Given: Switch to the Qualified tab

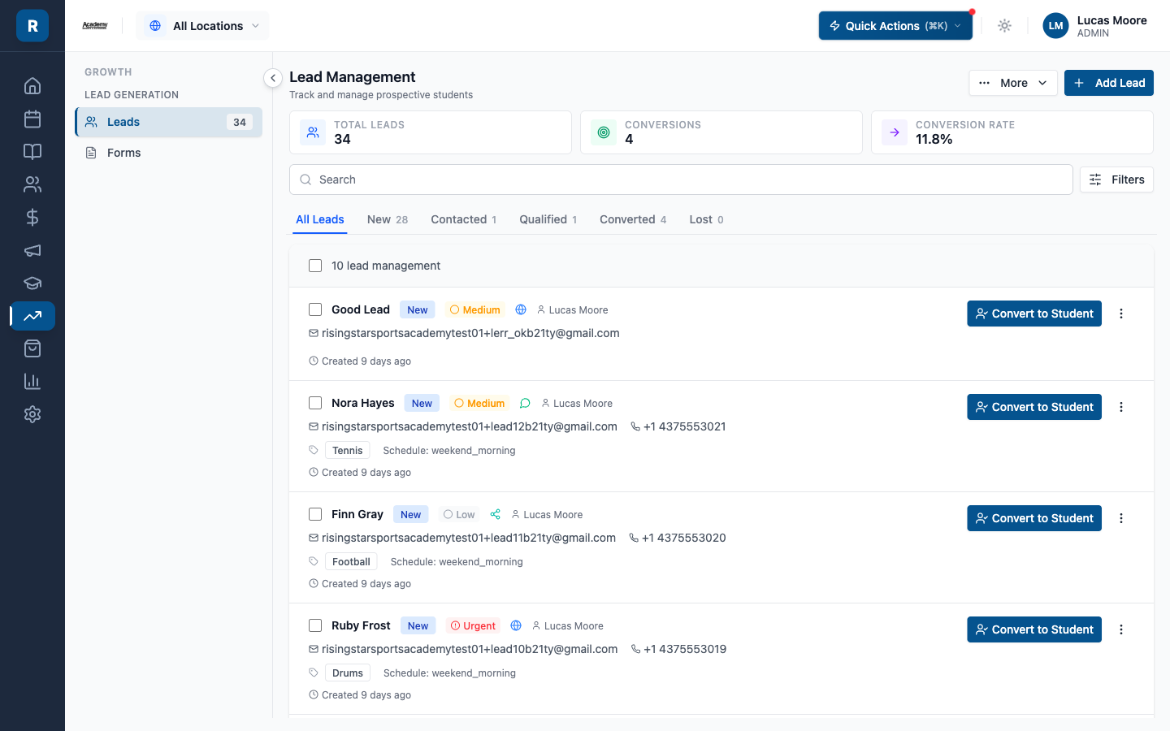Looking at the screenshot, I should click(x=548, y=219).
